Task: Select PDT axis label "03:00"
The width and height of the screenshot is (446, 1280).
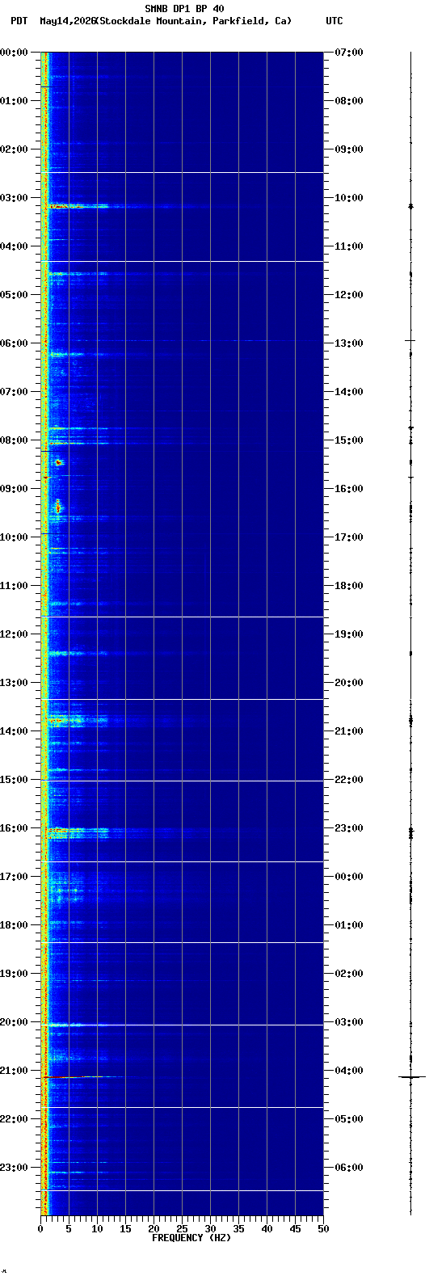Action: point(14,198)
